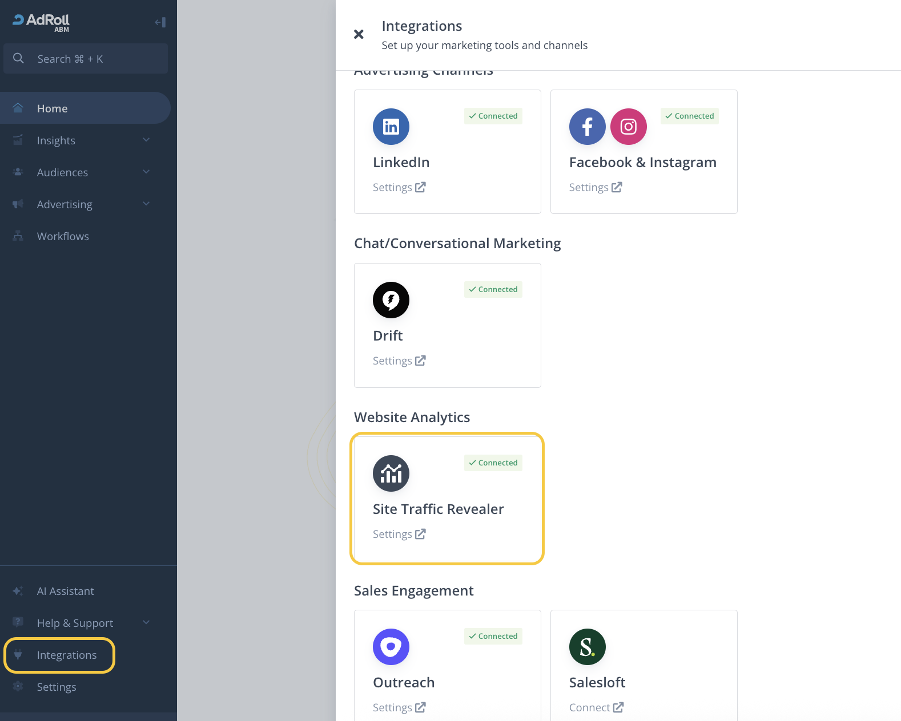Image resolution: width=901 pixels, height=721 pixels.
Task: Close the Integrations panel
Action: point(359,34)
